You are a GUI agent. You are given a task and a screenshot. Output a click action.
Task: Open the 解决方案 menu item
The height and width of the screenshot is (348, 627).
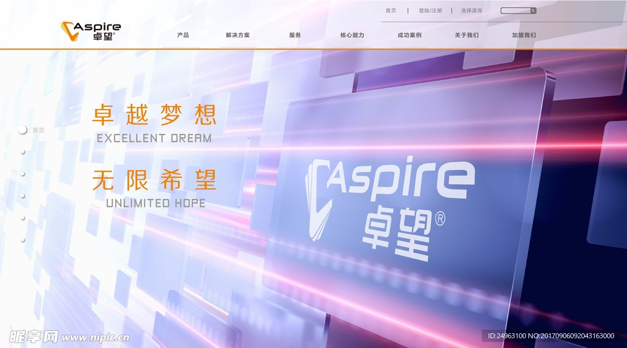pyautogui.click(x=238, y=35)
